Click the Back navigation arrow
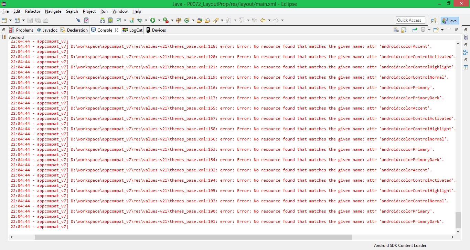 [263, 20]
